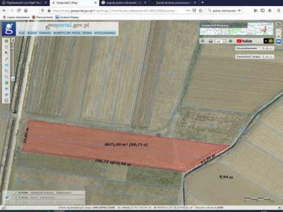Click the geoportal blue 'g' logo
The width and height of the screenshot is (283, 212).
click(x=9, y=28)
